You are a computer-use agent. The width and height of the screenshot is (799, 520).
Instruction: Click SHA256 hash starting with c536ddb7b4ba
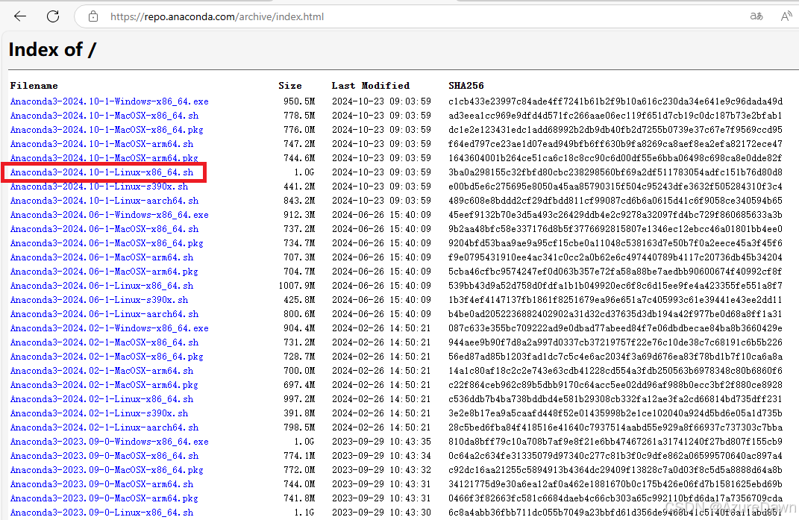(x=615, y=399)
